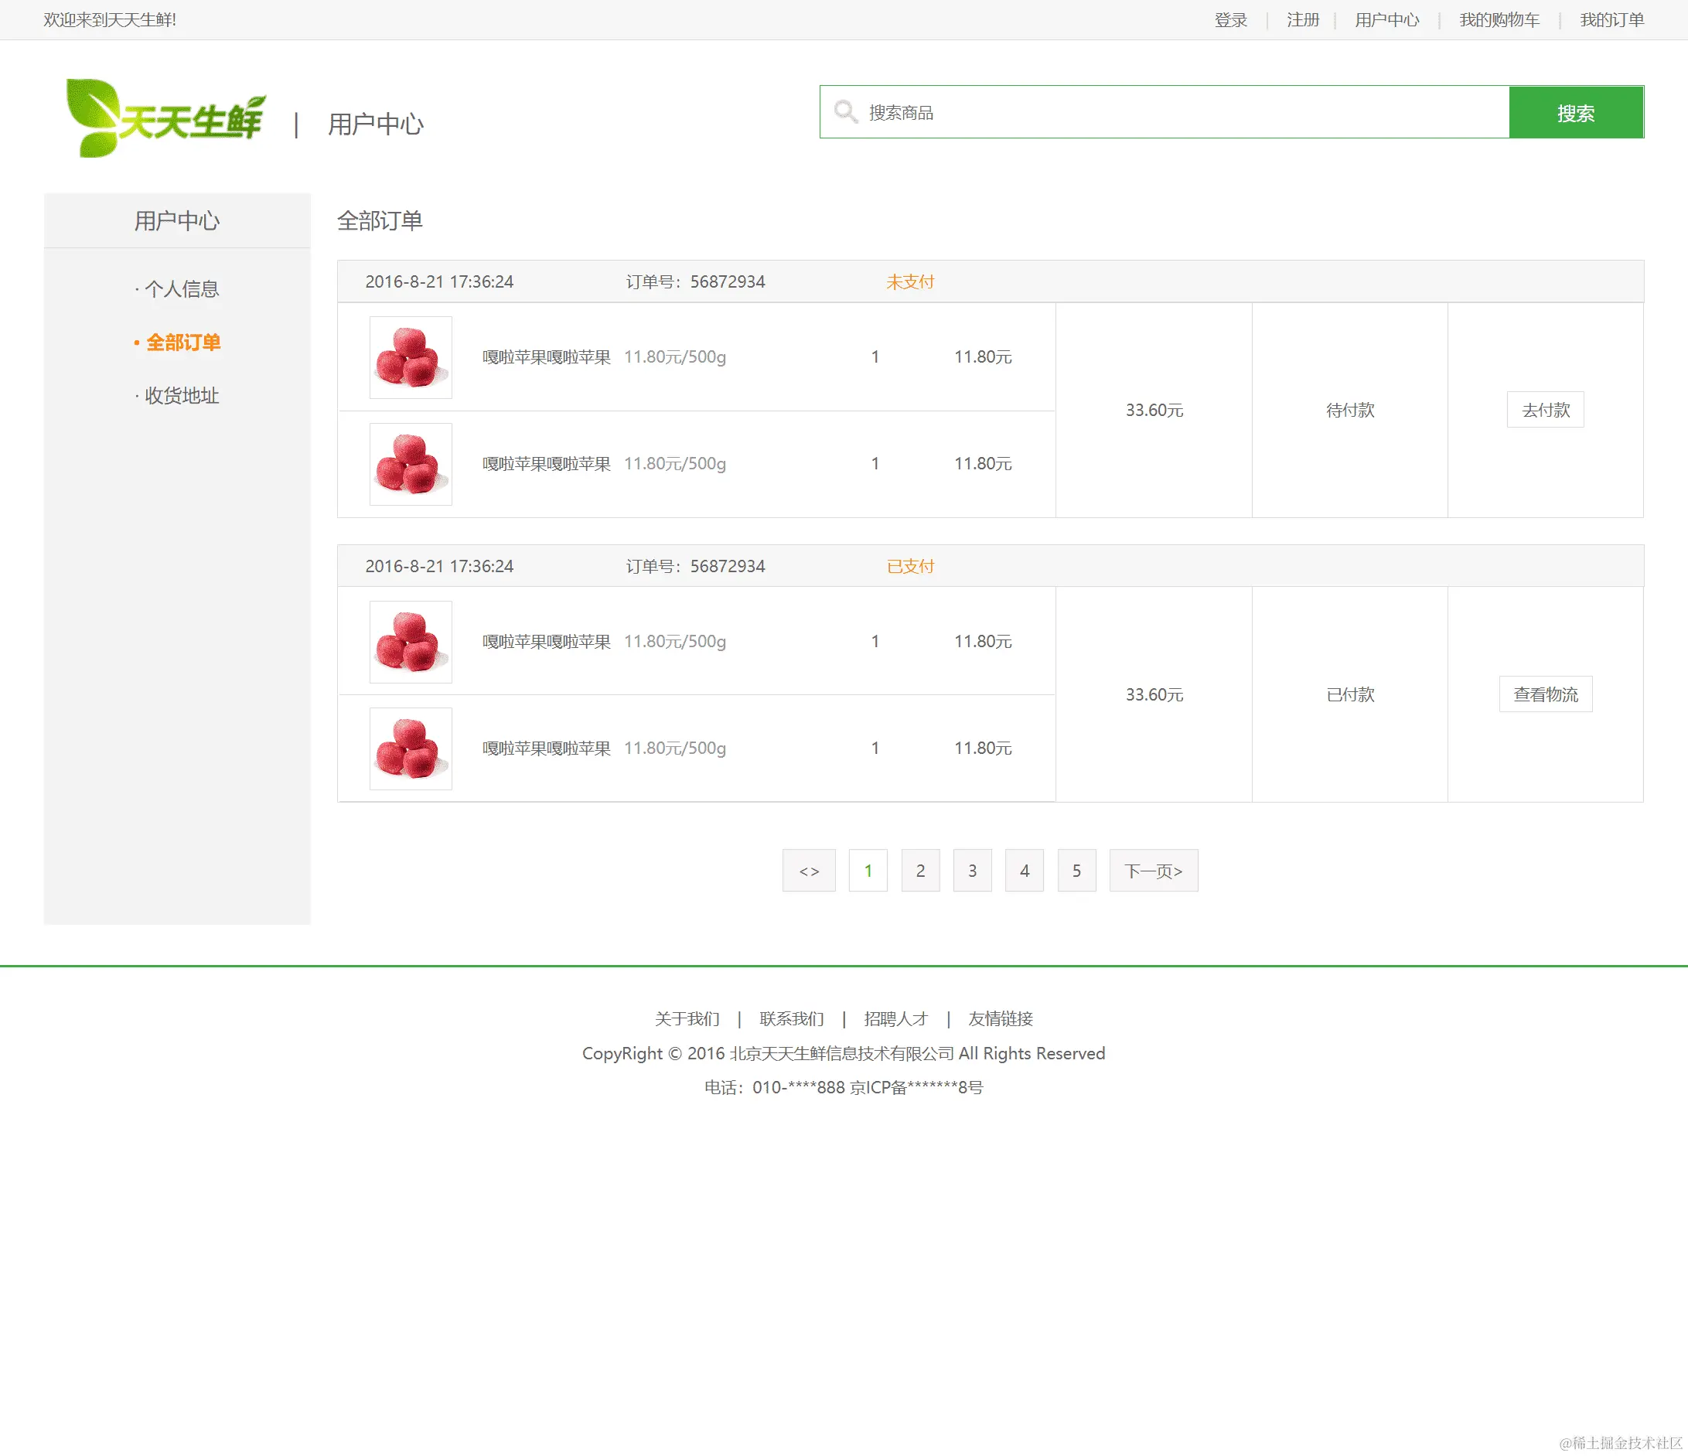Image resolution: width=1688 pixels, height=1456 pixels.
Task: Open 关于我们 footer link
Action: tap(687, 1018)
